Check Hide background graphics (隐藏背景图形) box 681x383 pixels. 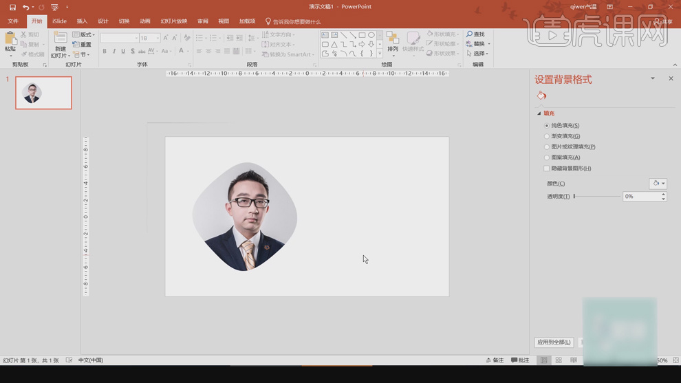click(547, 168)
